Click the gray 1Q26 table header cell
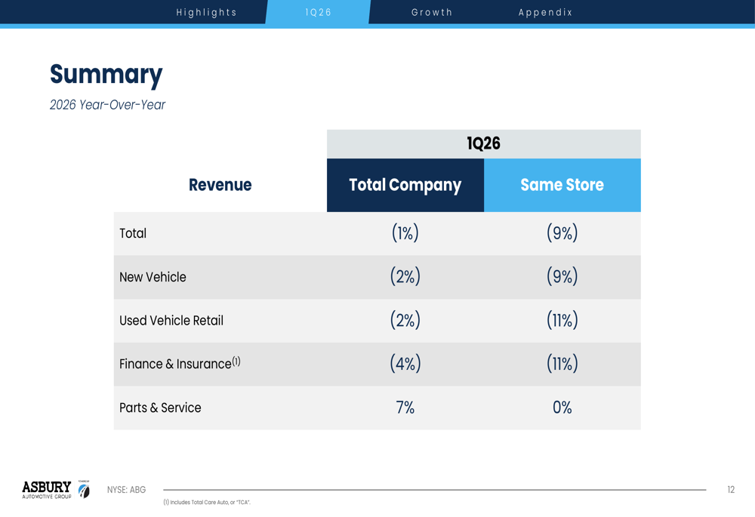Image resolution: width=755 pixels, height=517 pixels. coord(483,143)
